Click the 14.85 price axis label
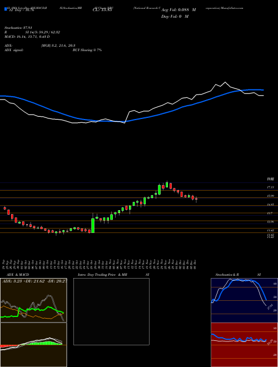This screenshot has width=278, height=367. [271, 205]
